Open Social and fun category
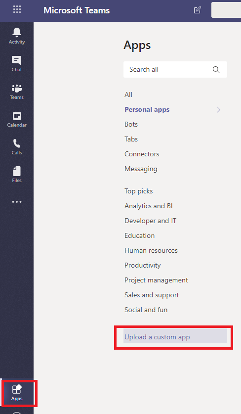This screenshot has height=414, width=241. coord(146,310)
